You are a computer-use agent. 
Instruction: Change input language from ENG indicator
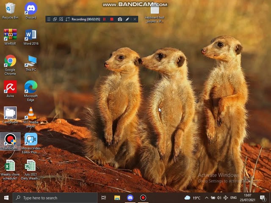tap(233, 198)
